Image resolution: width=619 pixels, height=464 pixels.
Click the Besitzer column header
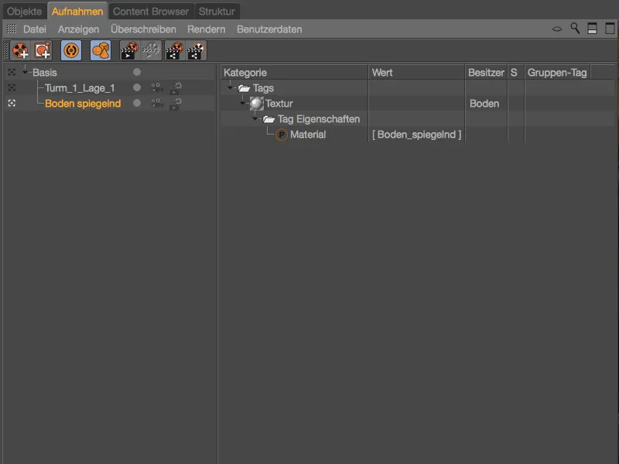point(486,72)
